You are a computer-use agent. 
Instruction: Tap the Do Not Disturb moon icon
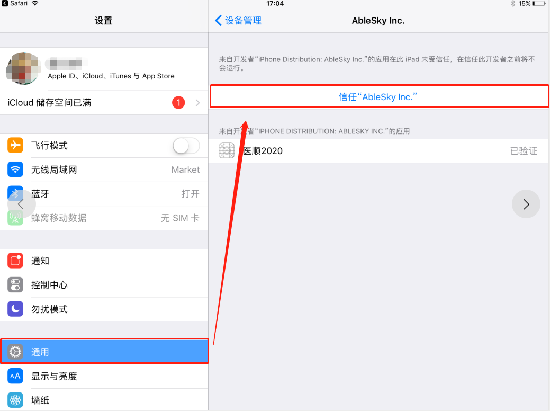tap(15, 309)
